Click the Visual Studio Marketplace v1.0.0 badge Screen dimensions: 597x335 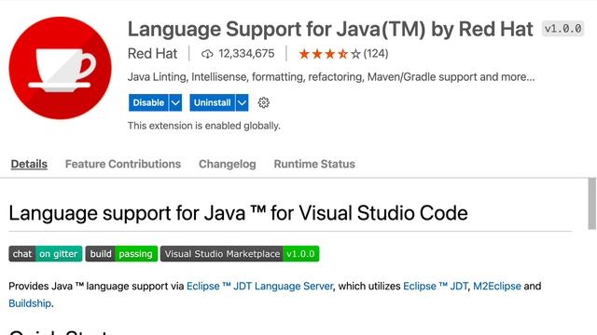coord(240,254)
